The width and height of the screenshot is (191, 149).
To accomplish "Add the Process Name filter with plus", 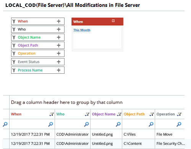I will point(58,70).
